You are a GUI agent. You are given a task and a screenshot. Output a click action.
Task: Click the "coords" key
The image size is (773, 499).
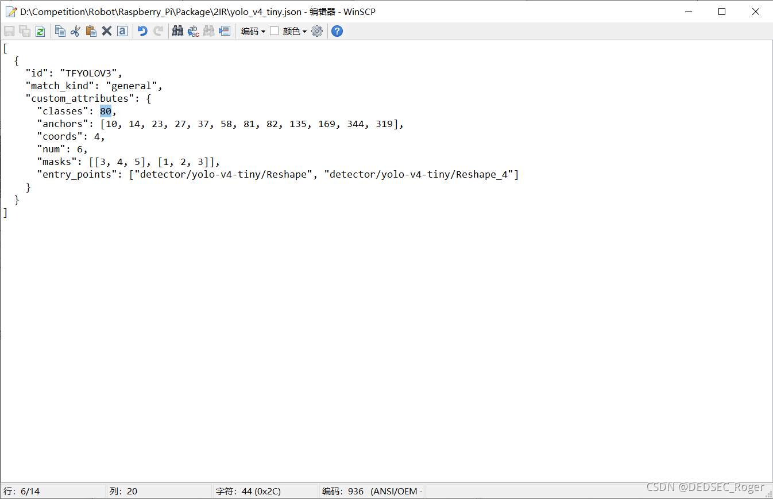click(60, 137)
